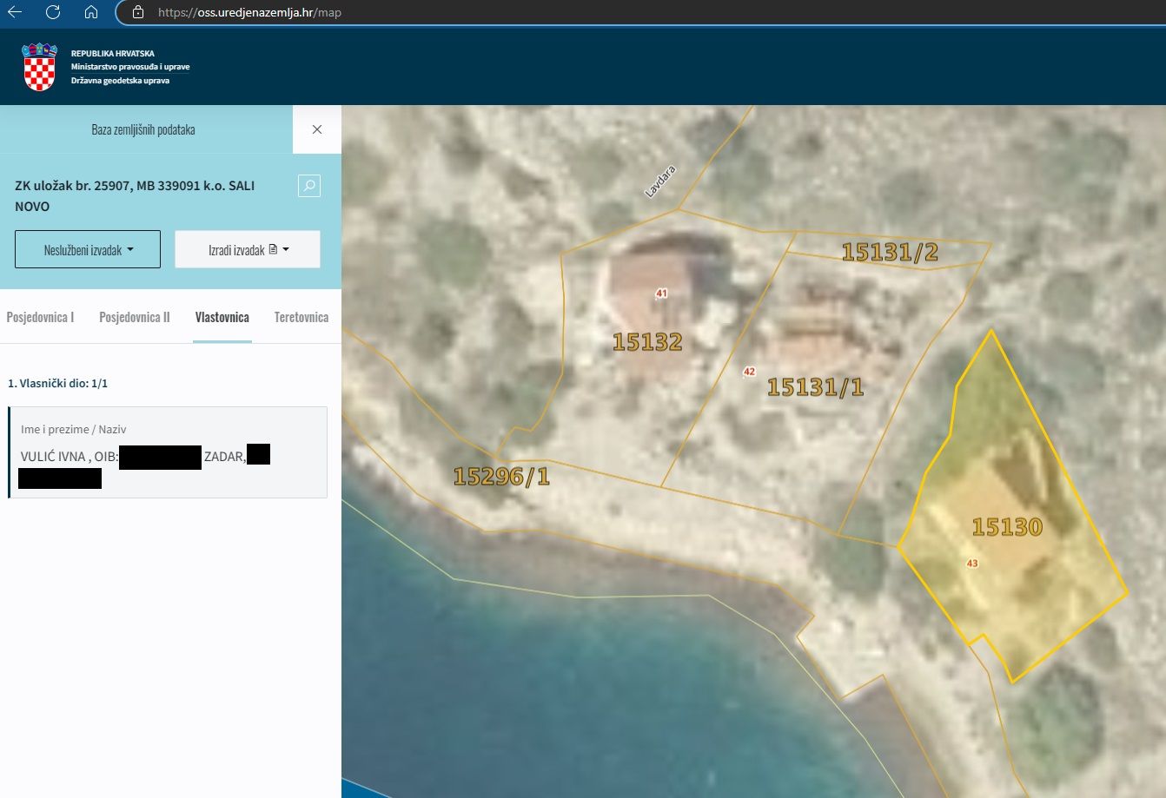Click the padlock site security icon

click(137, 12)
